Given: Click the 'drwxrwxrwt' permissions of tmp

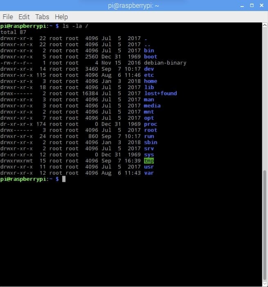Looking at the screenshot, I should 16,161.
